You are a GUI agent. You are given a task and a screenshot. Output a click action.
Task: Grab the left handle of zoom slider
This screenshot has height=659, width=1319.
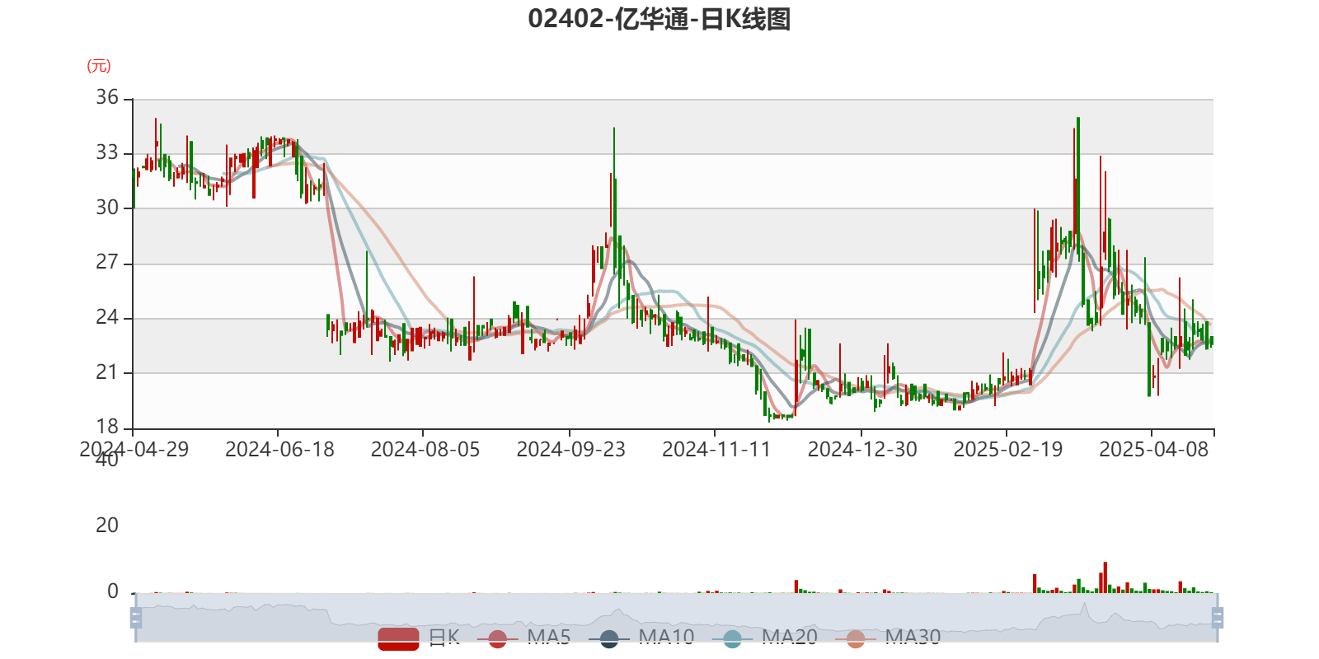[x=136, y=617]
